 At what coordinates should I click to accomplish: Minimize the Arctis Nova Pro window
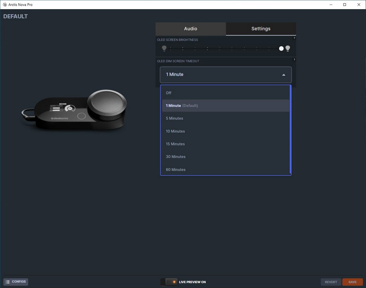[331, 5]
